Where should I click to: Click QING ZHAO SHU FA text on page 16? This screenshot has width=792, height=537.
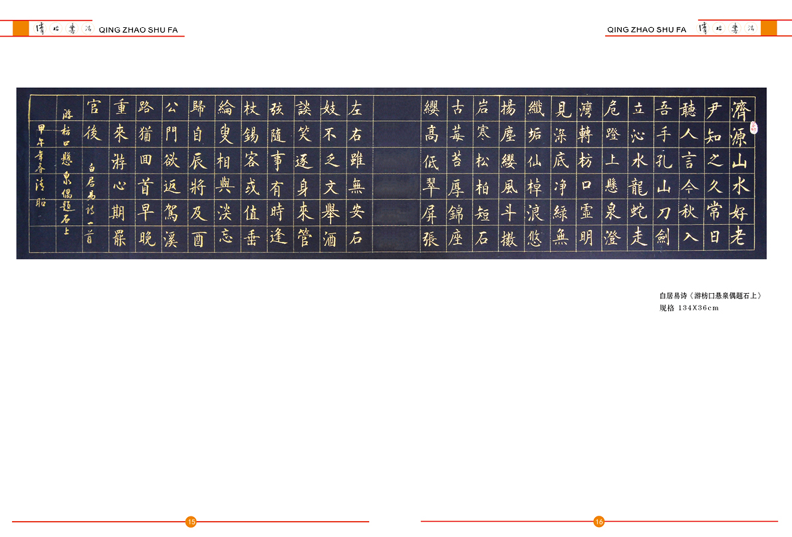pyautogui.click(x=646, y=30)
